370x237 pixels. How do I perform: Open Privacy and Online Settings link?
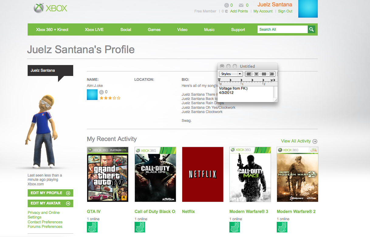point(44,215)
